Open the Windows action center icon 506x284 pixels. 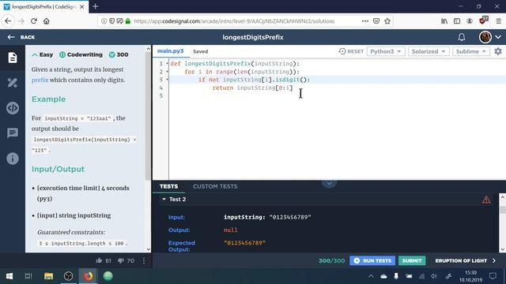coord(493,276)
